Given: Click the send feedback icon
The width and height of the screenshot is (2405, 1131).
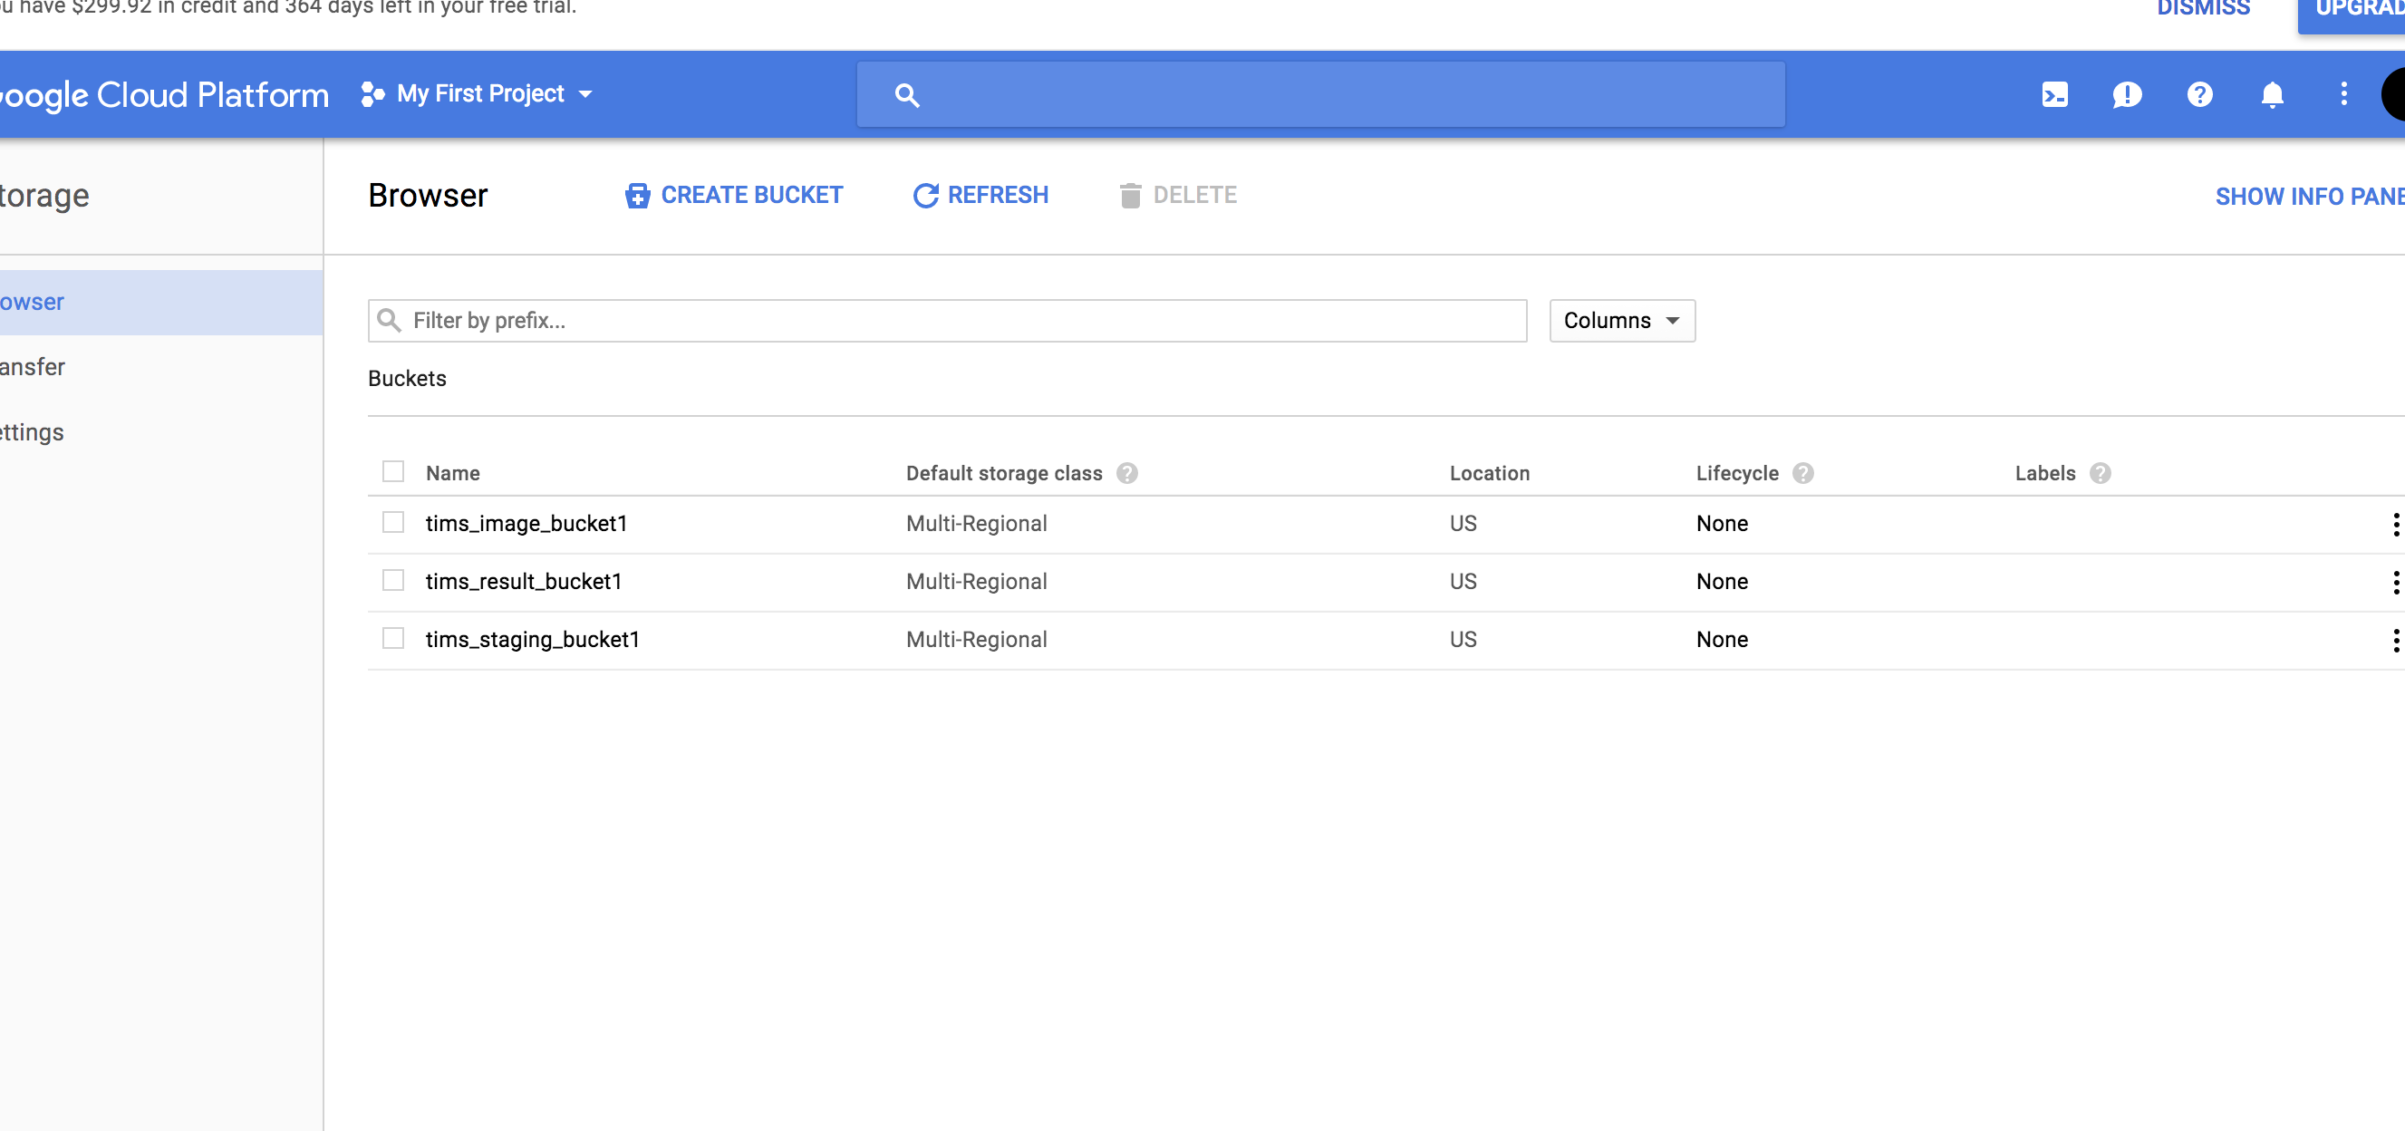Looking at the screenshot, I should pos(2127,94).
